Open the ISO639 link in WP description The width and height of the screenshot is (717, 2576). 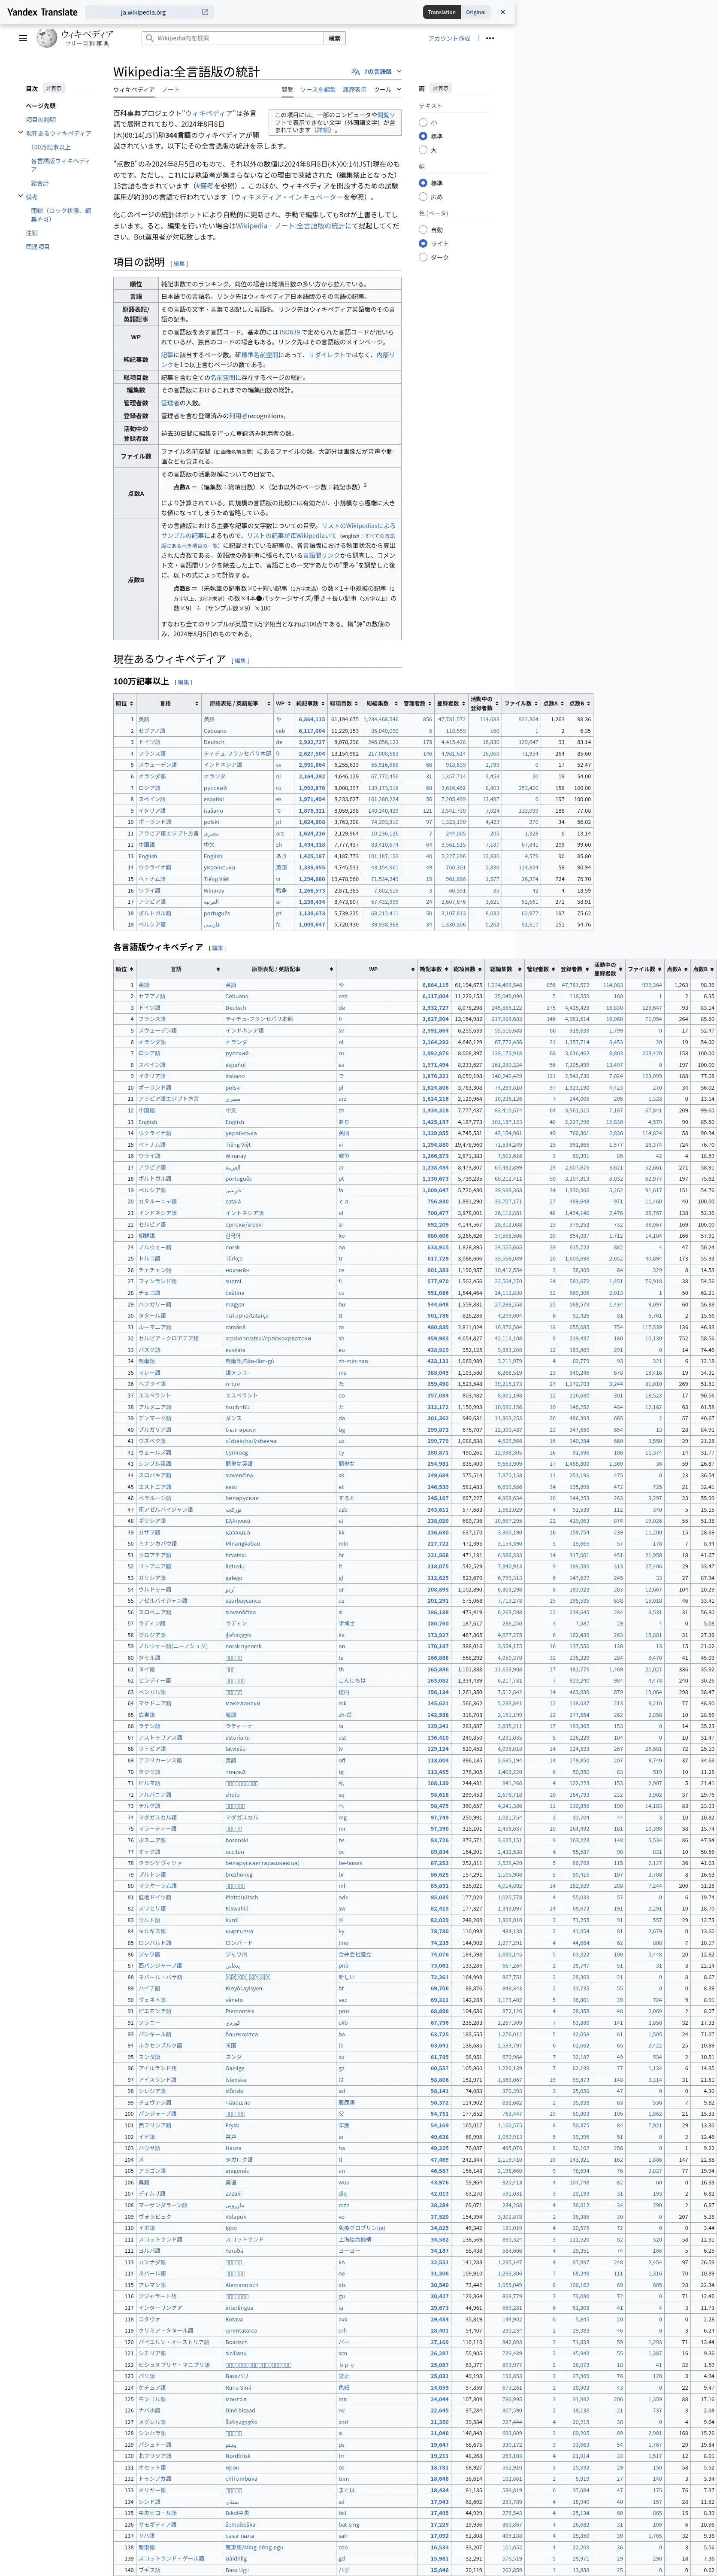[x=289, y=332]
